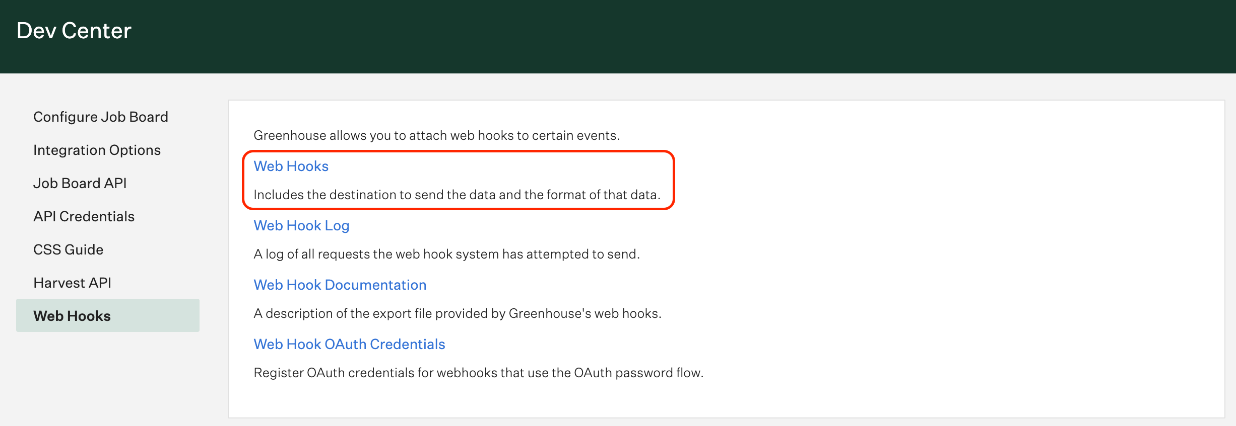Click the Dev Center header title
This screenshot has height=426, width=1236.
tap(74, 31)
